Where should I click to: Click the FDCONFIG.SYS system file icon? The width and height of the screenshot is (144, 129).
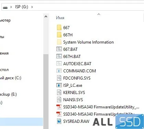(59, 78)
